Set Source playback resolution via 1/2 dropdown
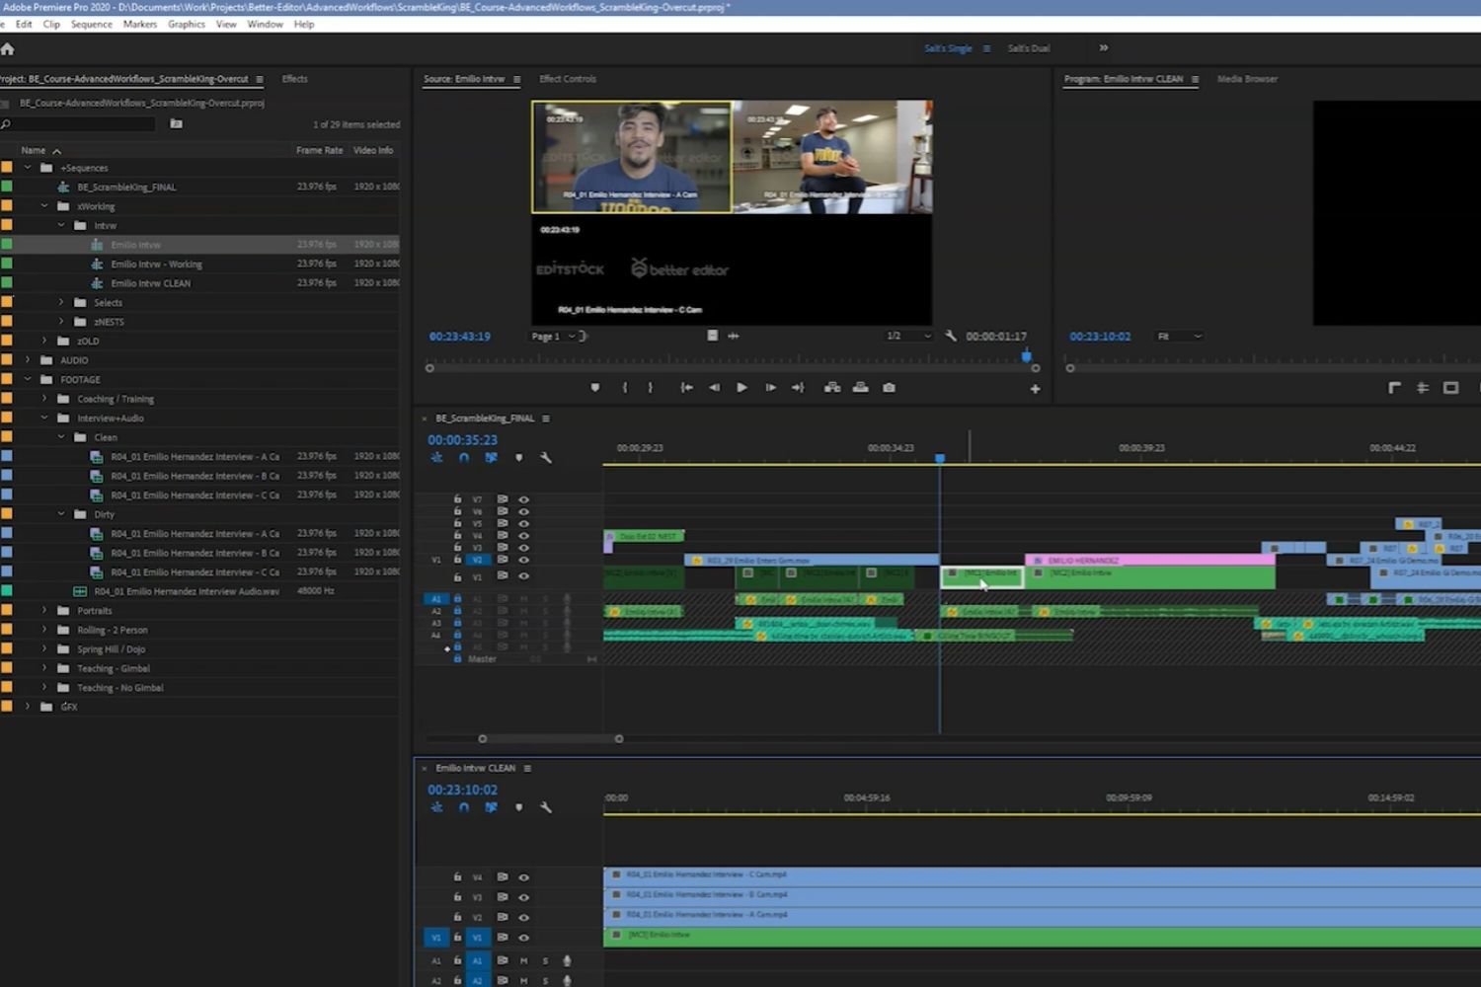The width and height of the screenshot is (1481, 987). (905, 336)
